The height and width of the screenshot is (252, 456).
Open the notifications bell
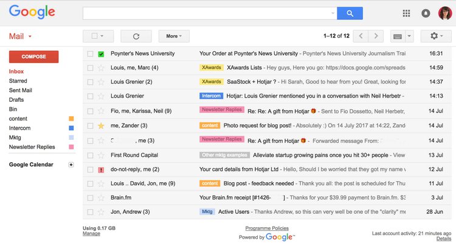pyautogui.click(x=426, y=13)
